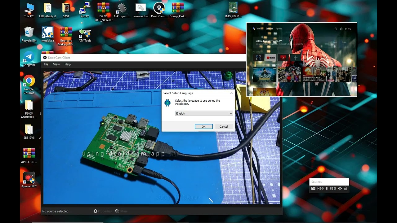Viewport: 397px width, 223px height.
Task: Switch to Aplikasi tab on TV
Action: [x=279, y=28]
